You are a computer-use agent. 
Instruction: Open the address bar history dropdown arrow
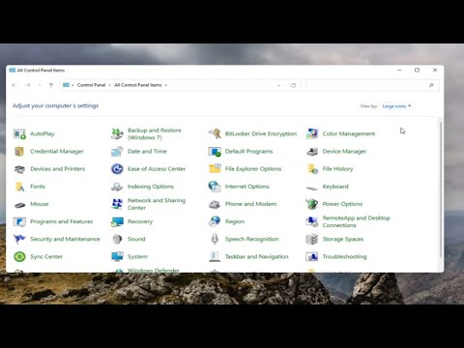point(279,85)
